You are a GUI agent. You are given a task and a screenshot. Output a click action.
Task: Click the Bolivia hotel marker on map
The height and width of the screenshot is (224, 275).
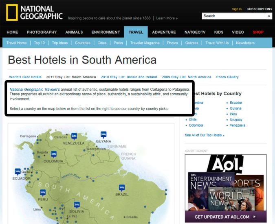tap(77, 204)
